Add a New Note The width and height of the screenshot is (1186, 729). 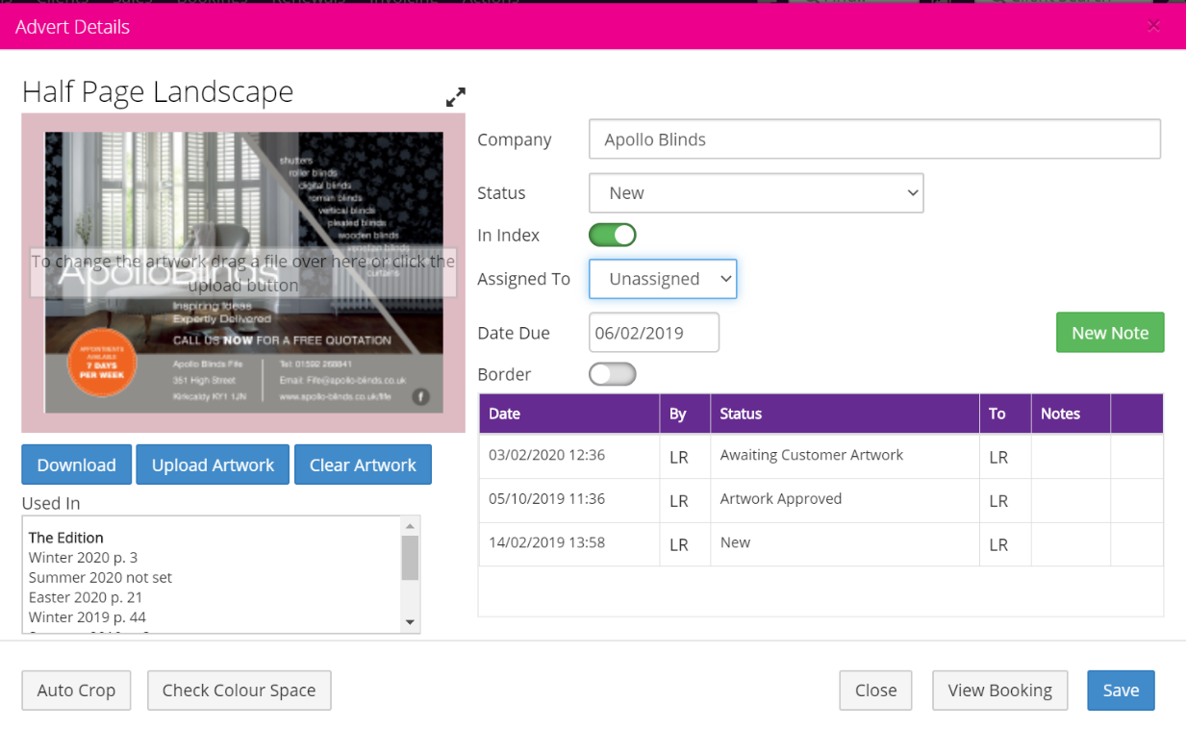[1110, 333]
